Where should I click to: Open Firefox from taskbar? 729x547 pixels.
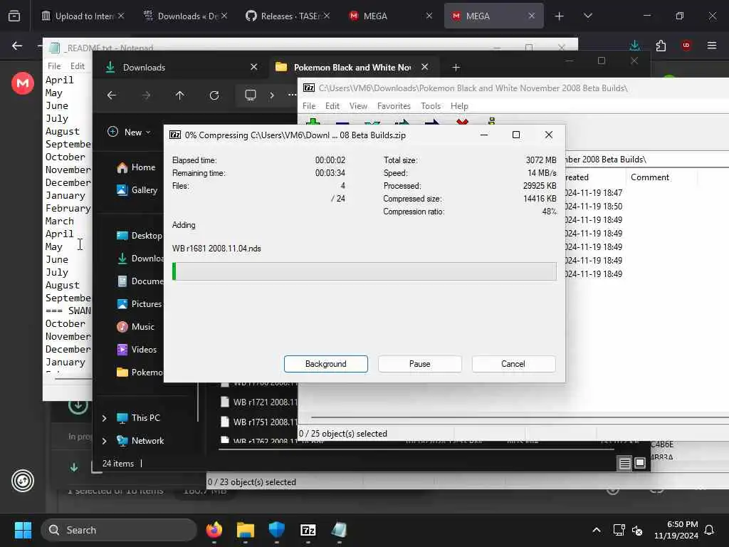(x=214, y=530)
